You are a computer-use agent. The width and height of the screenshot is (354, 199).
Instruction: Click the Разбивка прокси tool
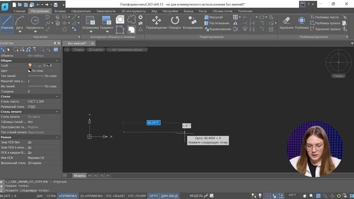325,23
